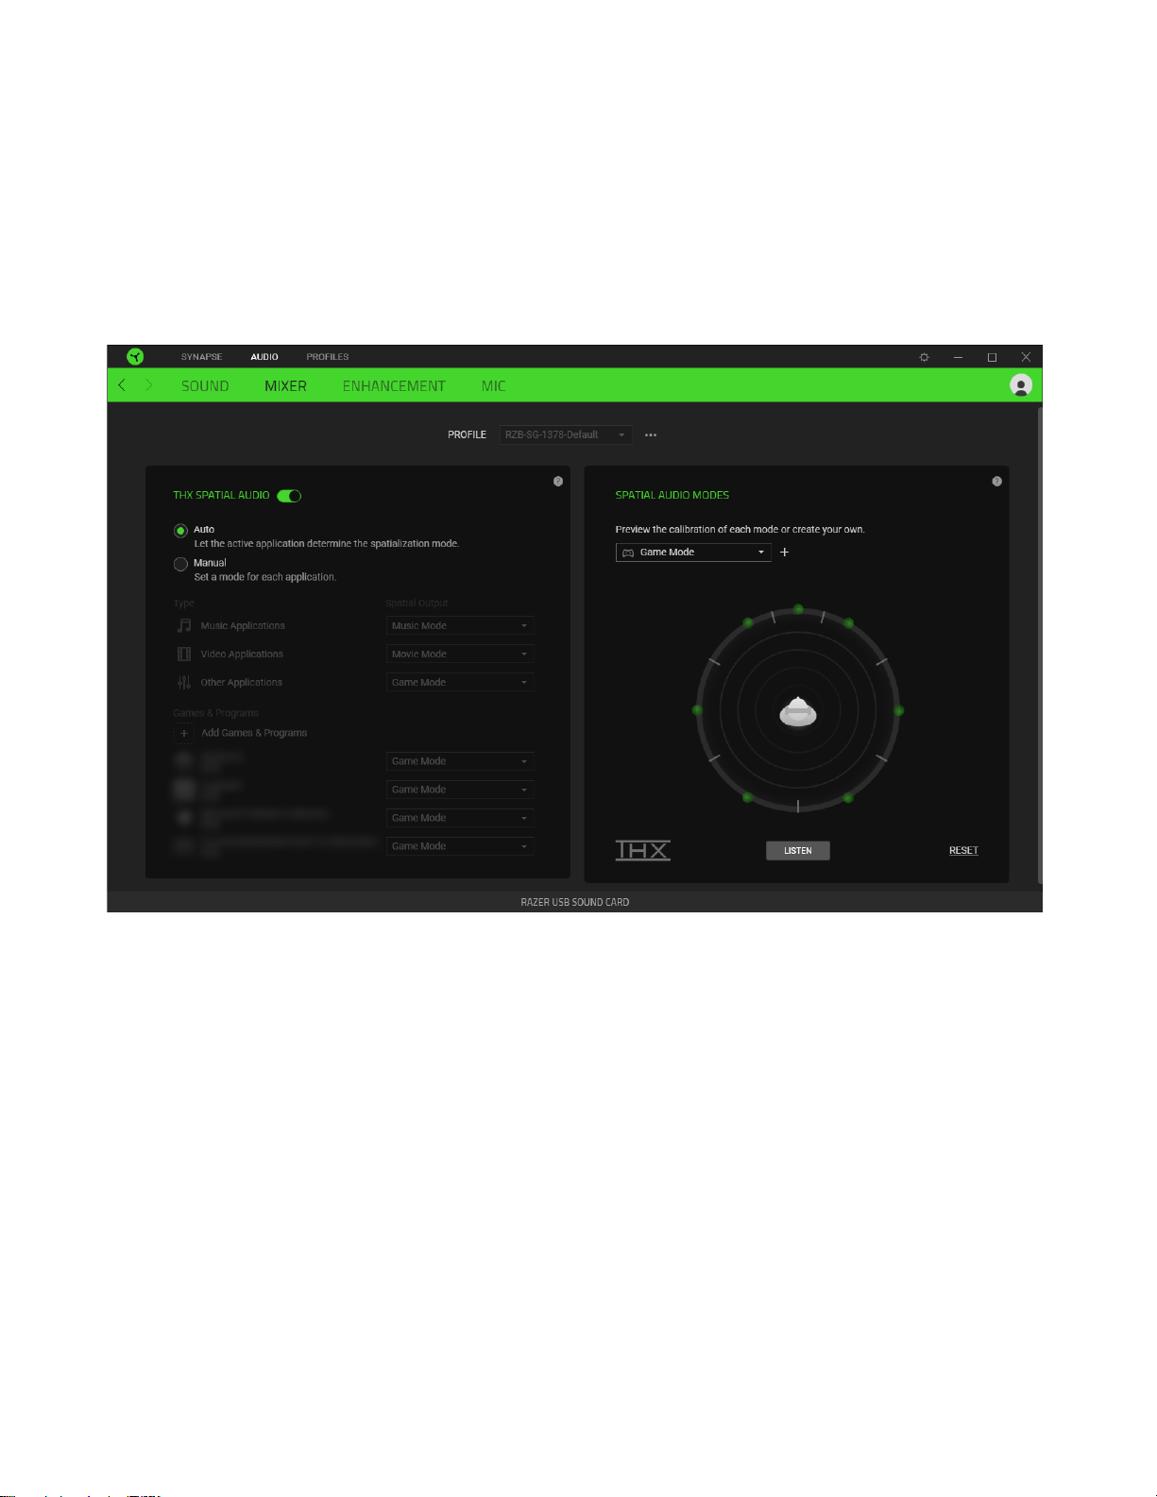
Task: Open first program's Game Mode dropdown
Action: point(460,761)
